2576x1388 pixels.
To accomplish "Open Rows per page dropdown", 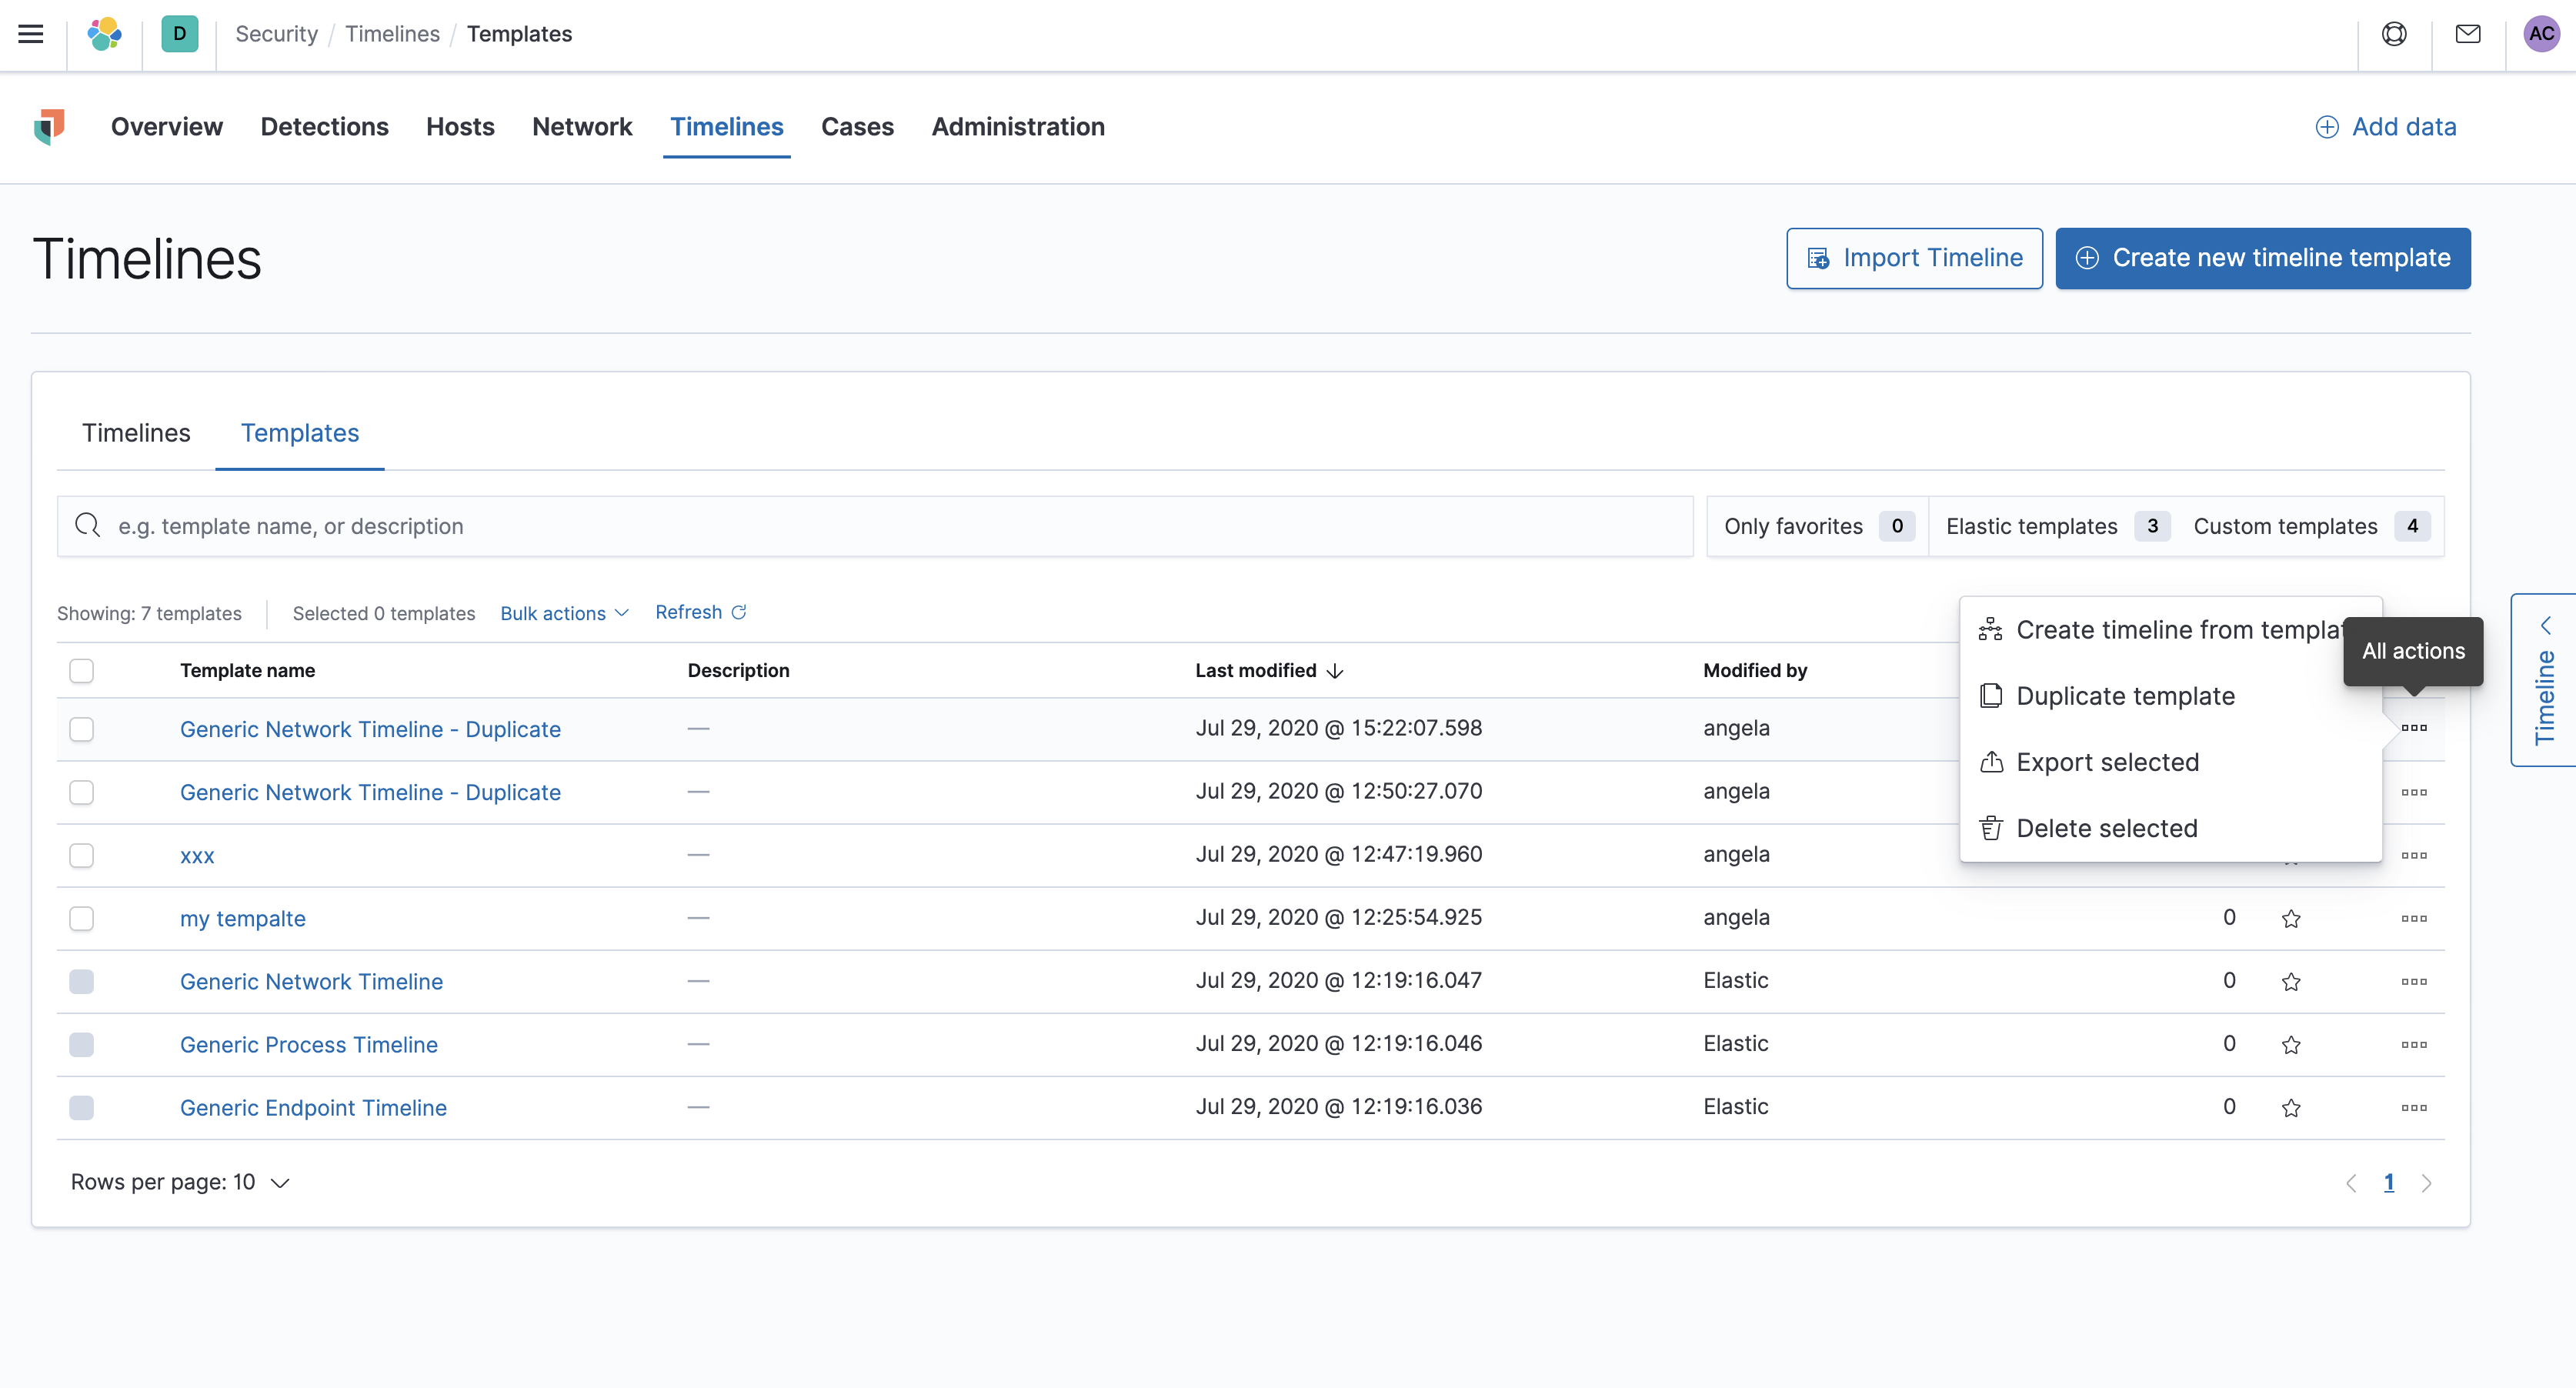I will [180, 1182].
